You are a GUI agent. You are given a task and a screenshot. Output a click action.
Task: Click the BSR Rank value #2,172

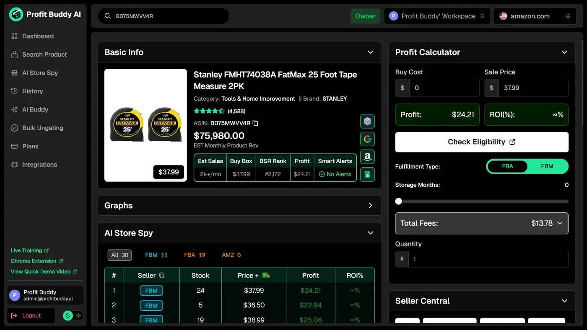(273, 174)
